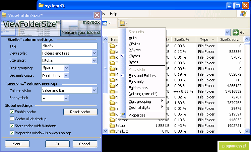Click the 438 KB size of Restore
The height and width of the screenshot is (152, 251).
pyautogui.click(x=164, y=120)
